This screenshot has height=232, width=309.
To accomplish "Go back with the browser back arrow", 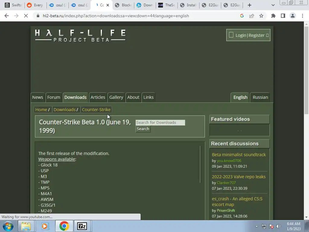I will tap(7, 16).
